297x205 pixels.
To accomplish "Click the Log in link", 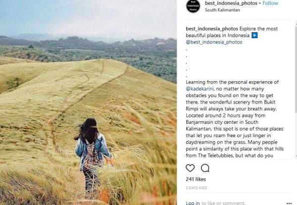I will coord(193,203).
